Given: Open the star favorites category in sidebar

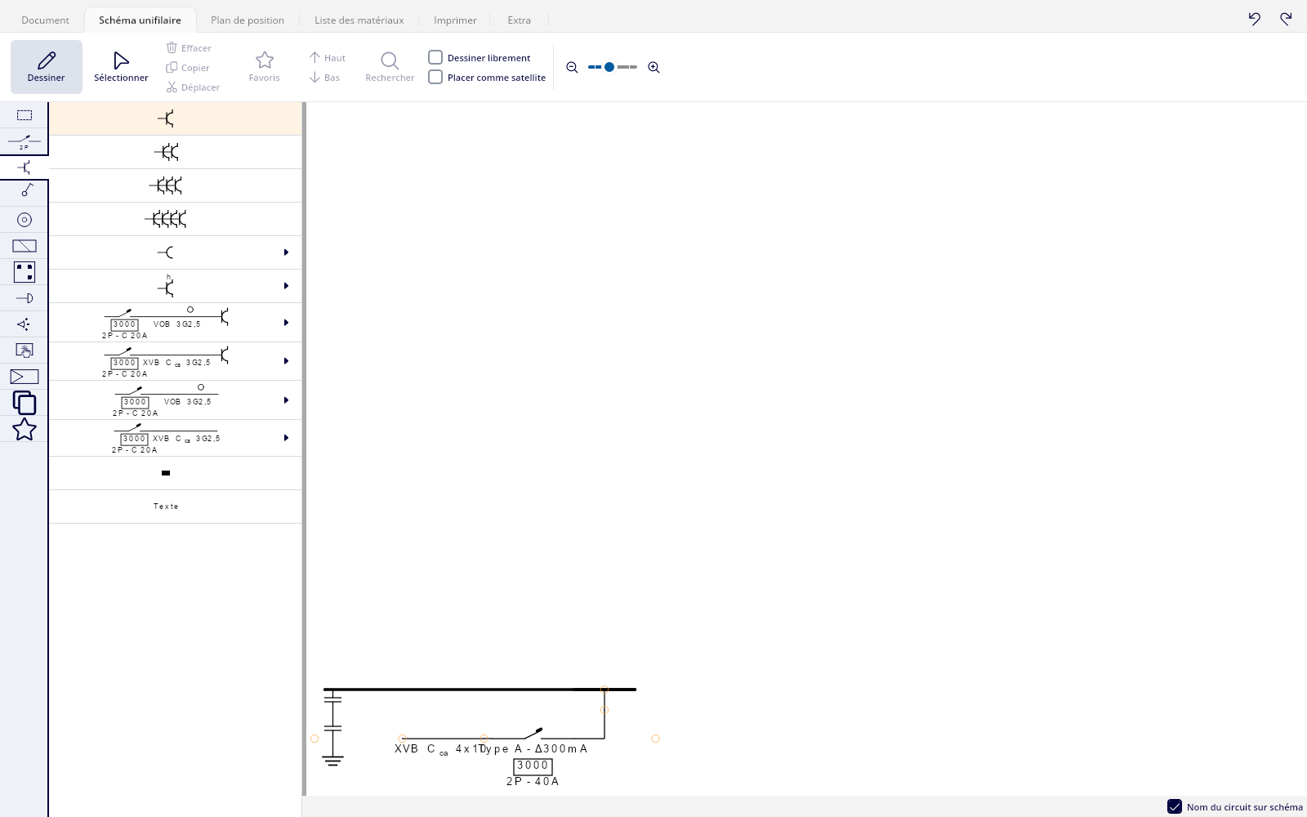Looking at the screenshot, I should [25, 429].
